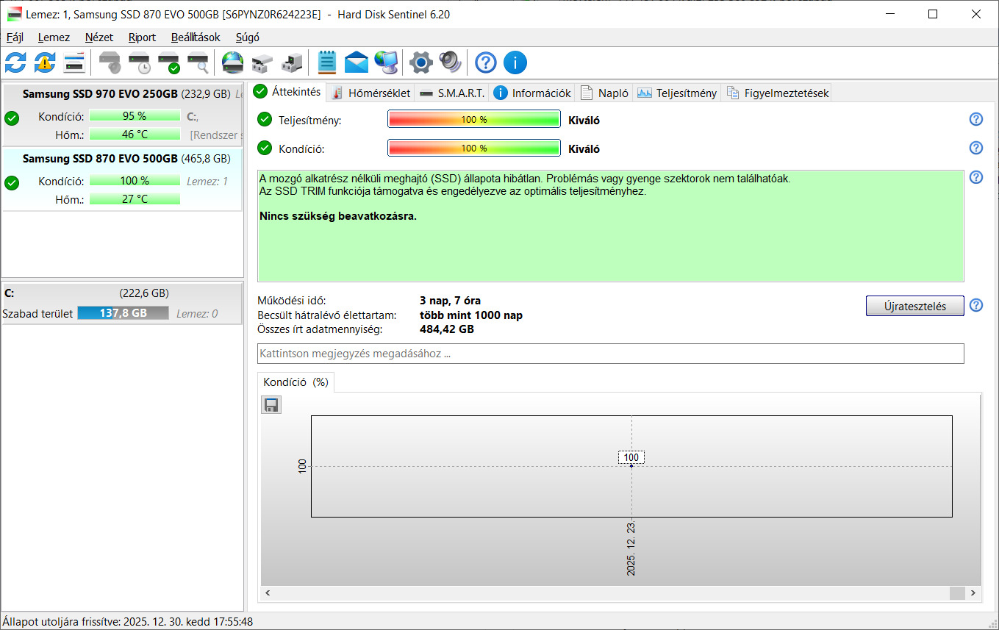The height and width of the screenshot is (630, 999).
Task: Click the 100 data point label on graph
Action: pos(631,457)
